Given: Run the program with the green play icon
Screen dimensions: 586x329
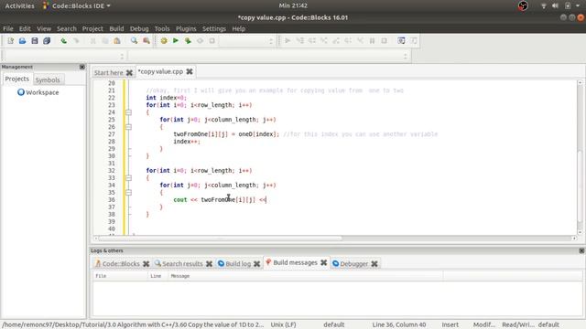Looking at the screenshot, I should click(176, 40).
